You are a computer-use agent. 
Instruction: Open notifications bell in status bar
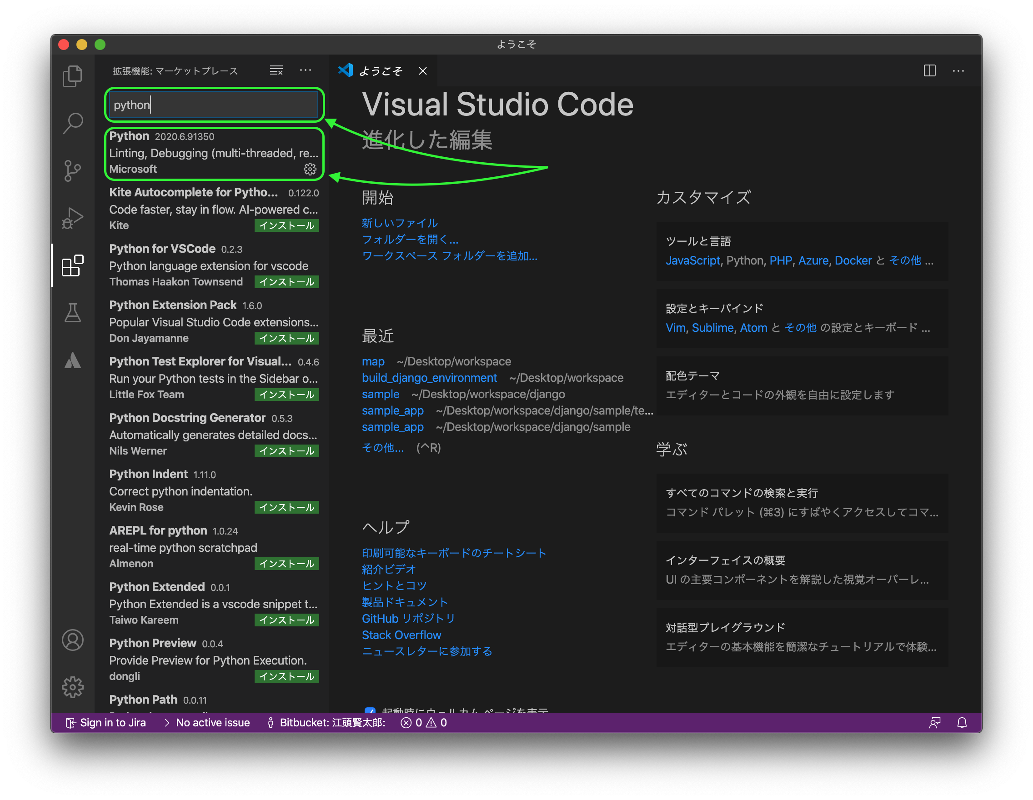[x=962, y=722]
